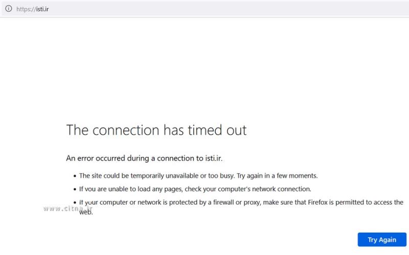Click 'Try again in a few moments' sentence

(277, 175)
